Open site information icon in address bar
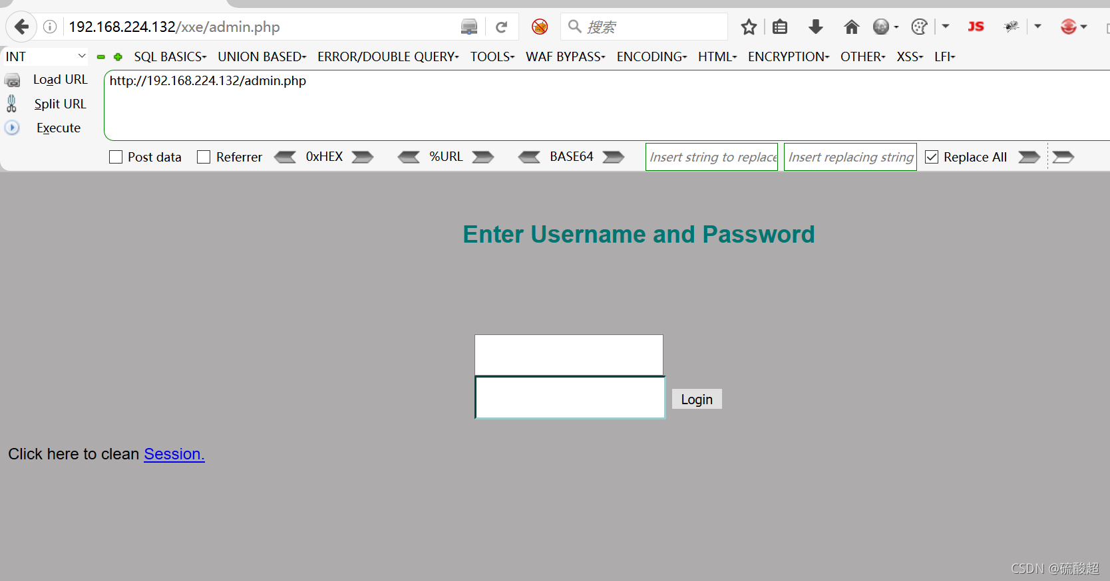Screen dimensions: 1110x581 coord(50,27)
